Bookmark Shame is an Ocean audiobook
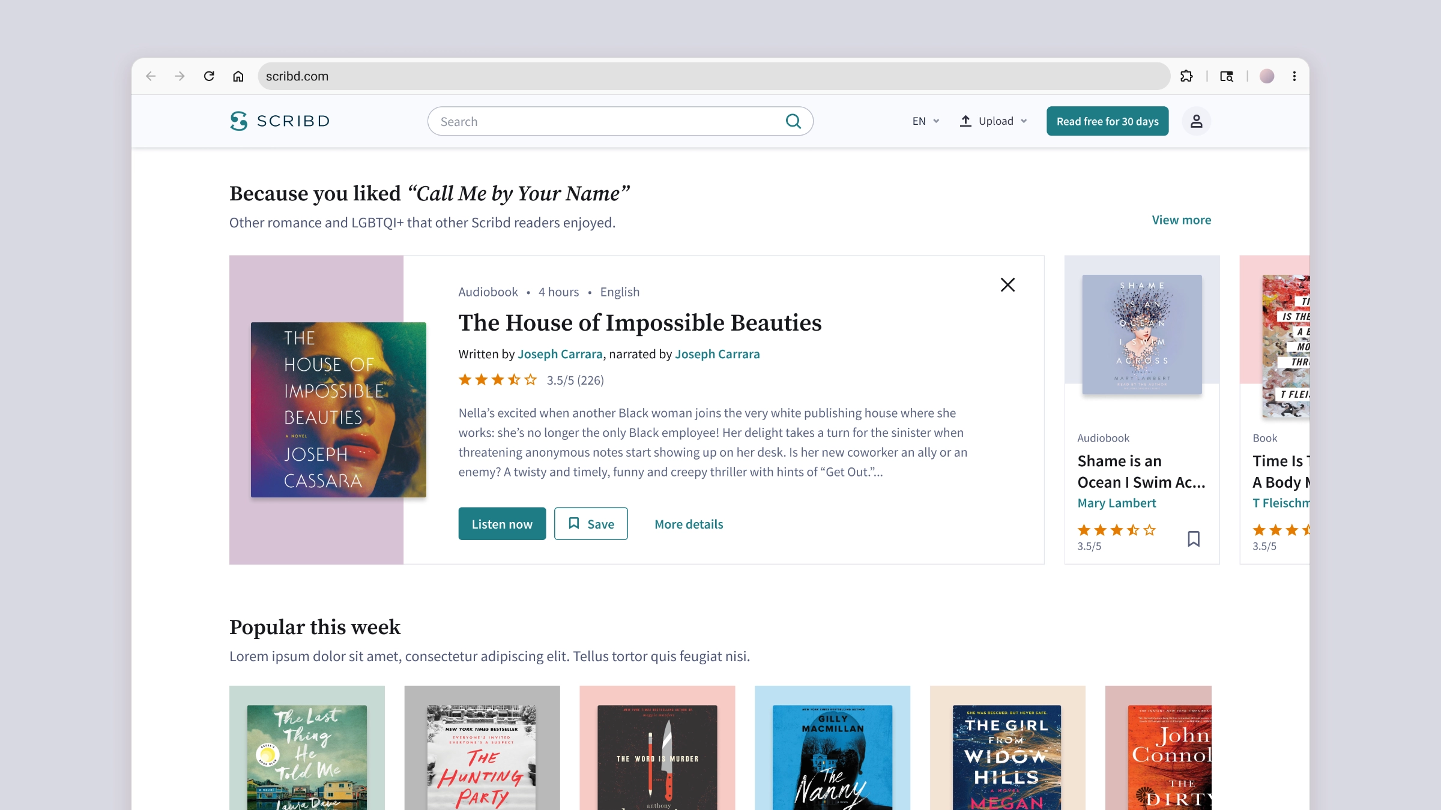The image size is (1441, 810). pyautogui.click(x=1194, y=538)
